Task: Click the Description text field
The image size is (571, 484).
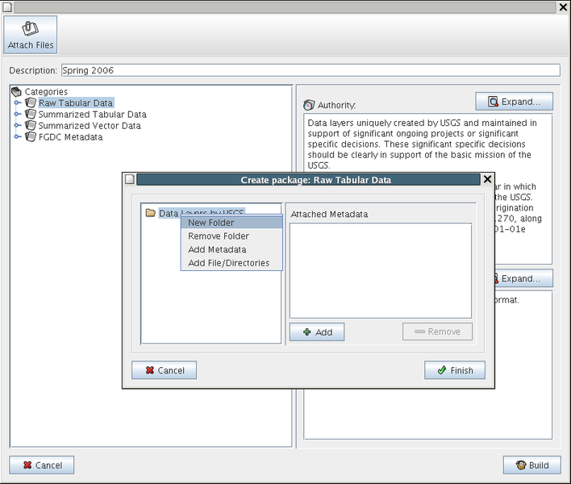Action: [x=310, y=70]
